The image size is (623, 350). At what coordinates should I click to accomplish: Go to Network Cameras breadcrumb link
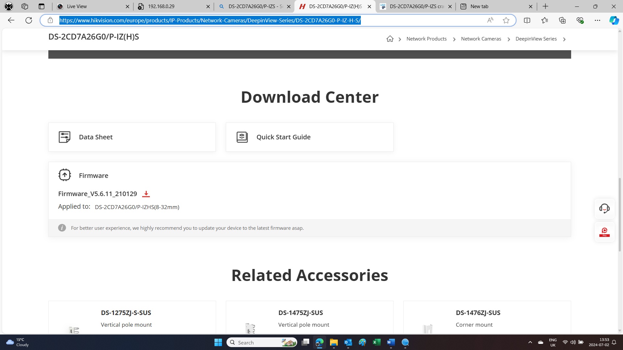(x=481, y=39)
